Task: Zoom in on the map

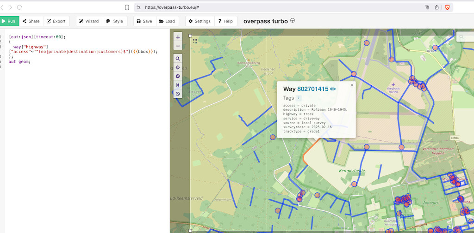Action: click(178, 37)
